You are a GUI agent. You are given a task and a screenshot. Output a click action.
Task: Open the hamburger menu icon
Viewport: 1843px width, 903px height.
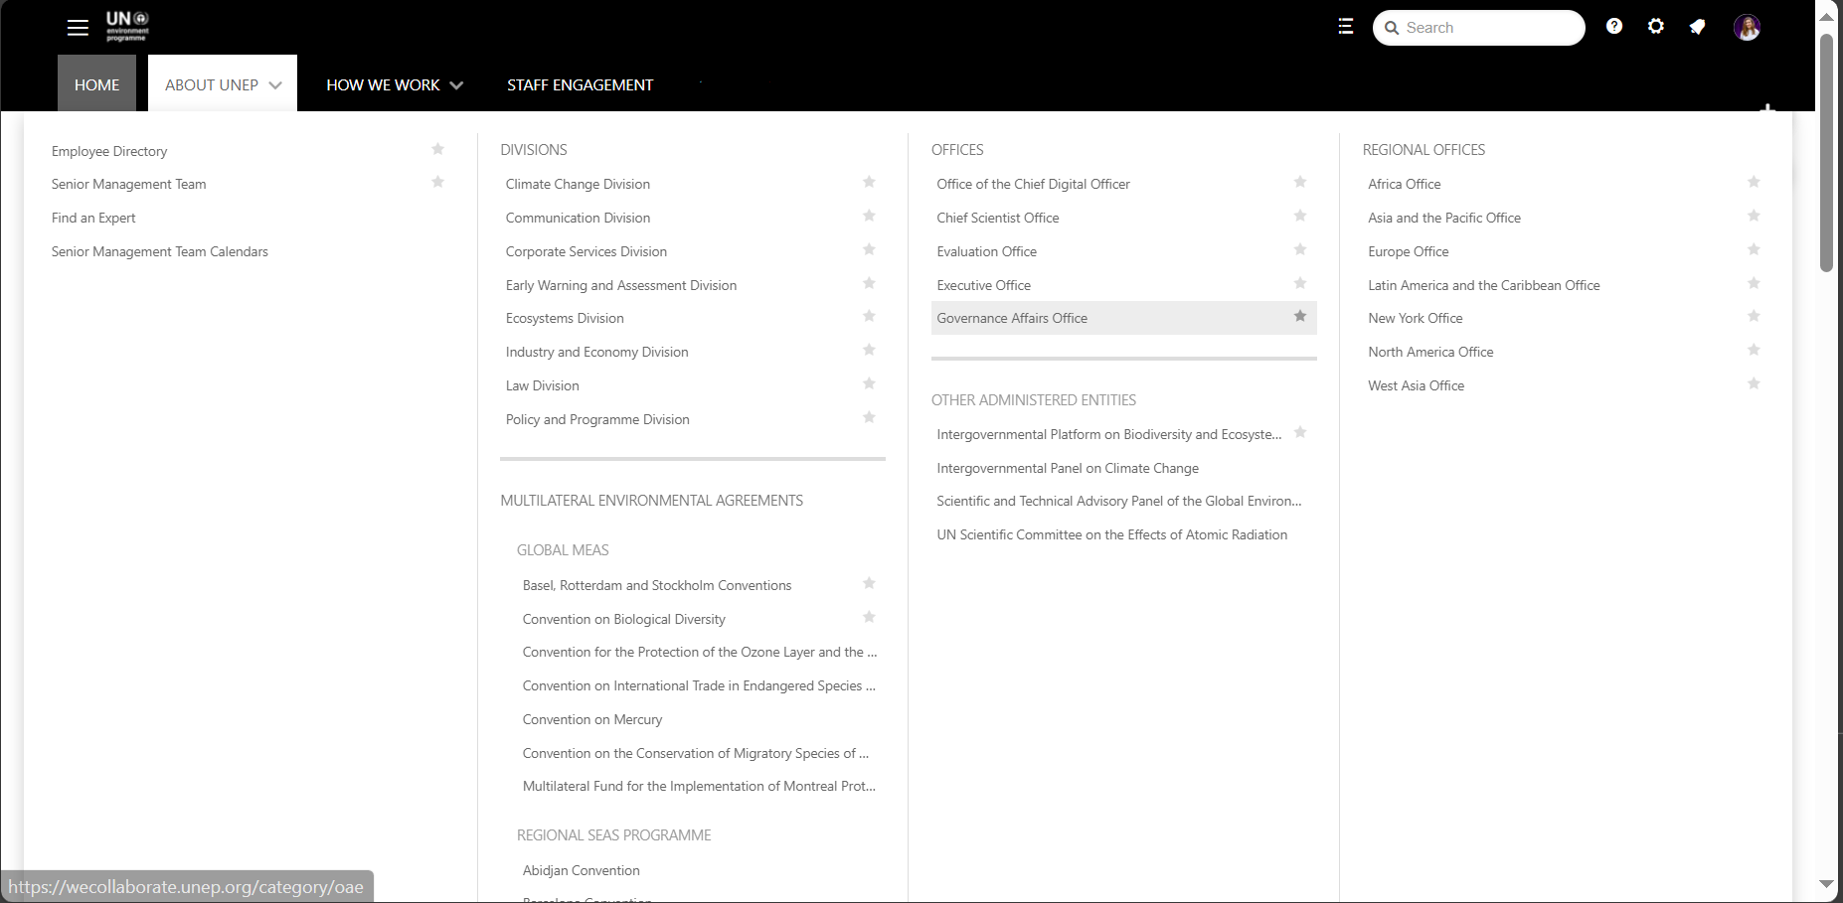(x=78, y=28)
